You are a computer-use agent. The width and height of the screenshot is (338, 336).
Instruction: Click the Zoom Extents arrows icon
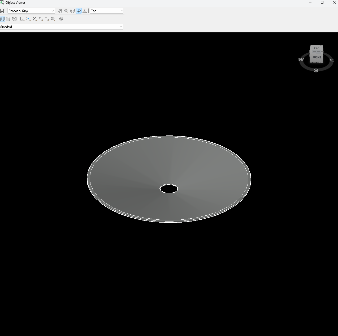click(34, 19)
